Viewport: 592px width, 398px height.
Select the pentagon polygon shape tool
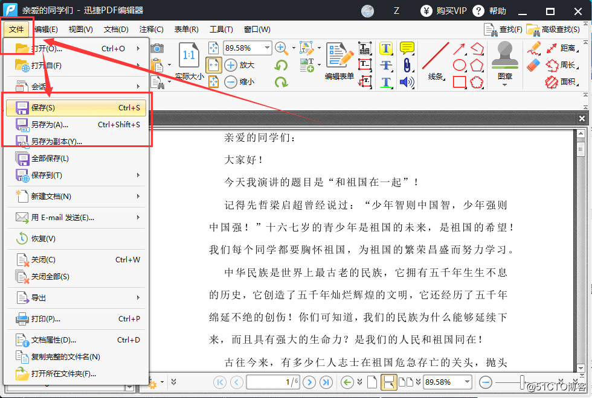click(477, 65)
